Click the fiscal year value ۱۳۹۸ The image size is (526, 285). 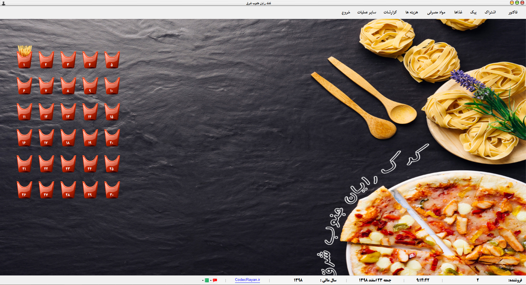pos(298,280)
